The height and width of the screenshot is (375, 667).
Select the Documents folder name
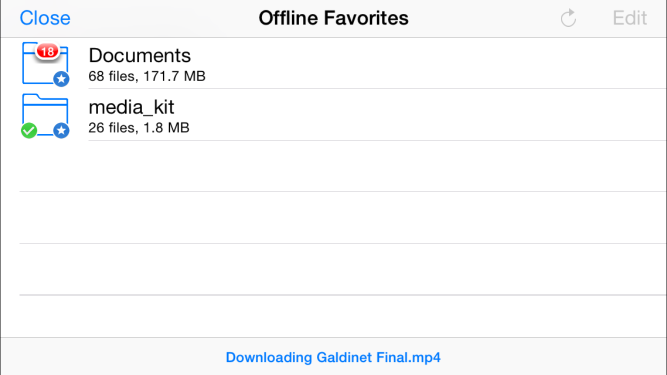pyautogui.click(x=139, y=55)
